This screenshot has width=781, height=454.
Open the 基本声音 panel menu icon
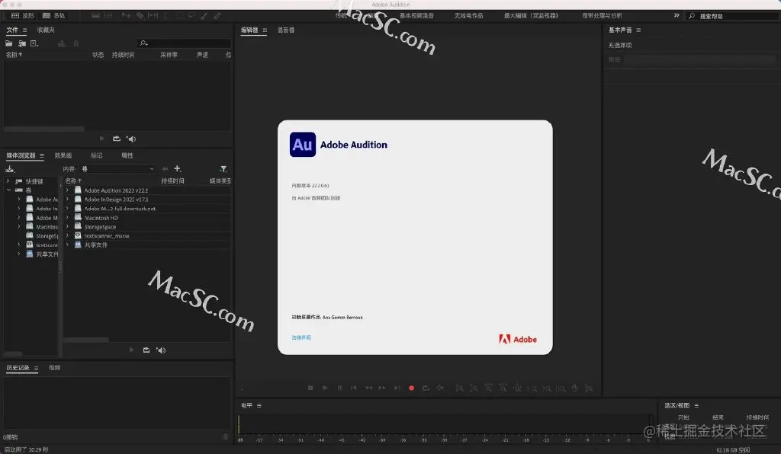(638, 30)
